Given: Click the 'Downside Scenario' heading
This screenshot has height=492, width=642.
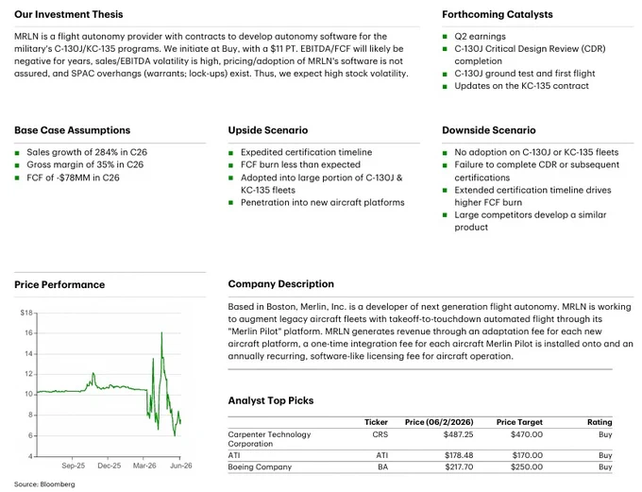Looking at the screenshot, I should point(488,130).
